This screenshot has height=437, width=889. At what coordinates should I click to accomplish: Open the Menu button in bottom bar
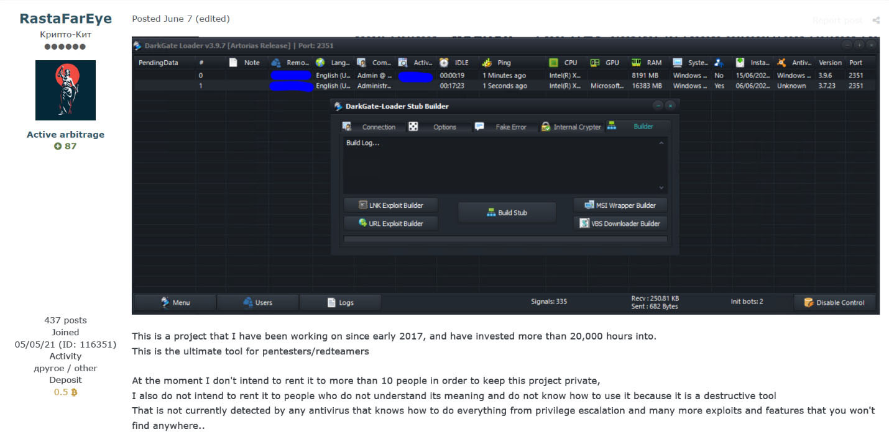click(175, 302)
